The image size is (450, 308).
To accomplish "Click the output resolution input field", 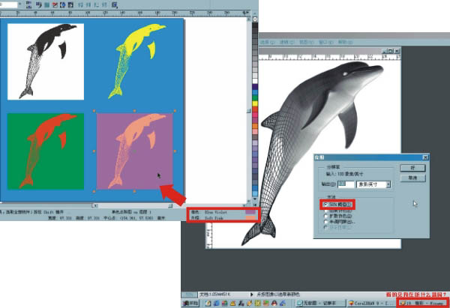I will (346, 184).
